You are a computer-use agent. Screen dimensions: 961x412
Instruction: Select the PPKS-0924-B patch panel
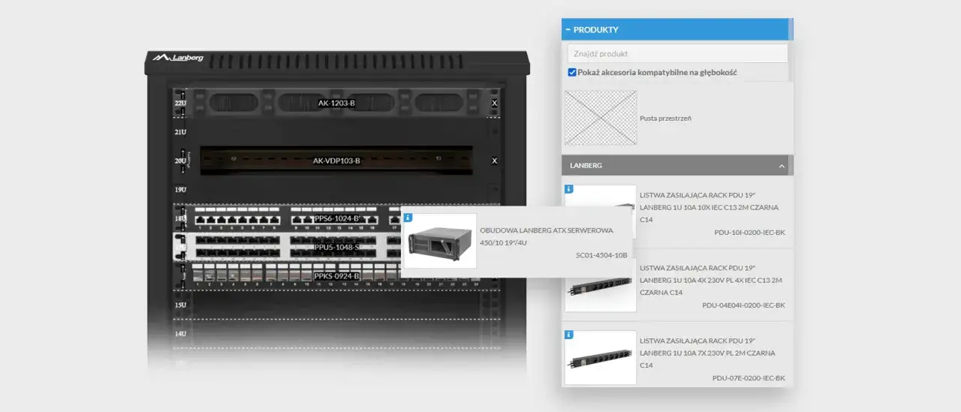(336, 276)
